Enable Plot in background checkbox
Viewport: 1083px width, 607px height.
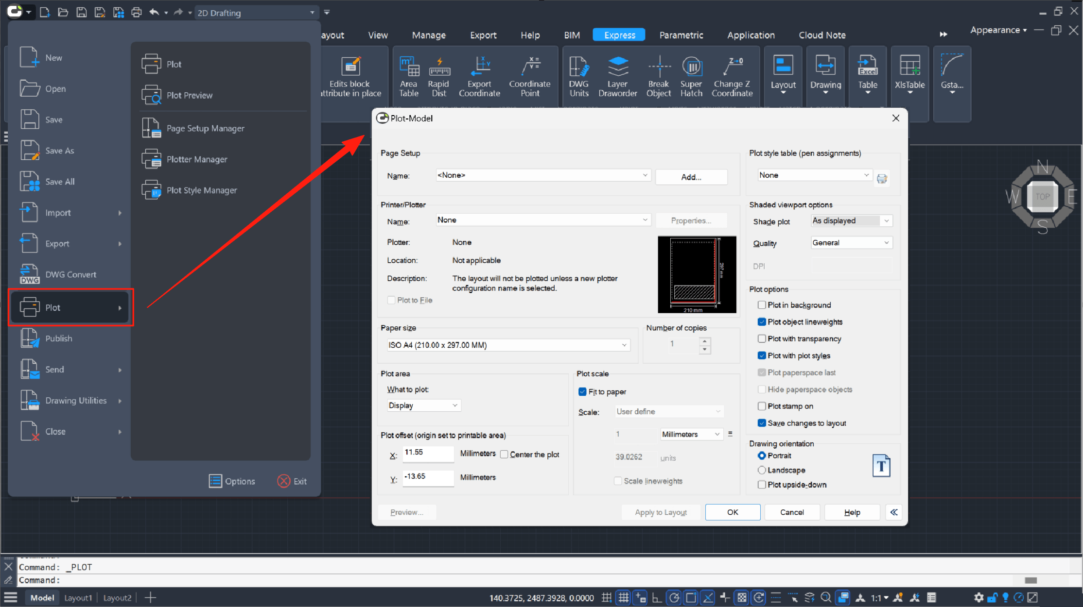click(x=762, y=305)
